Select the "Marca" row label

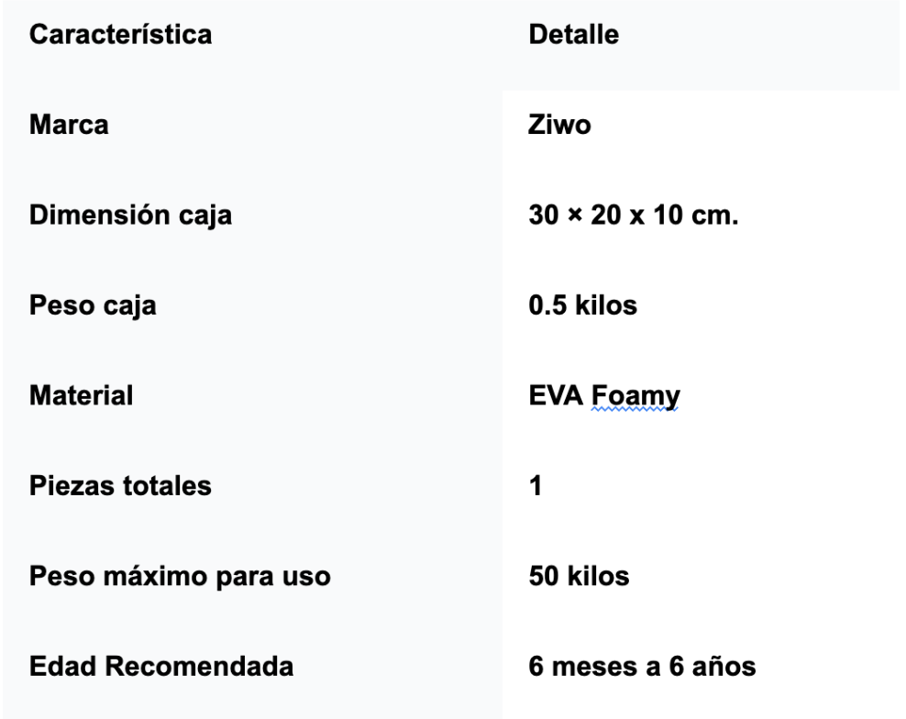(x=69, y=127)
